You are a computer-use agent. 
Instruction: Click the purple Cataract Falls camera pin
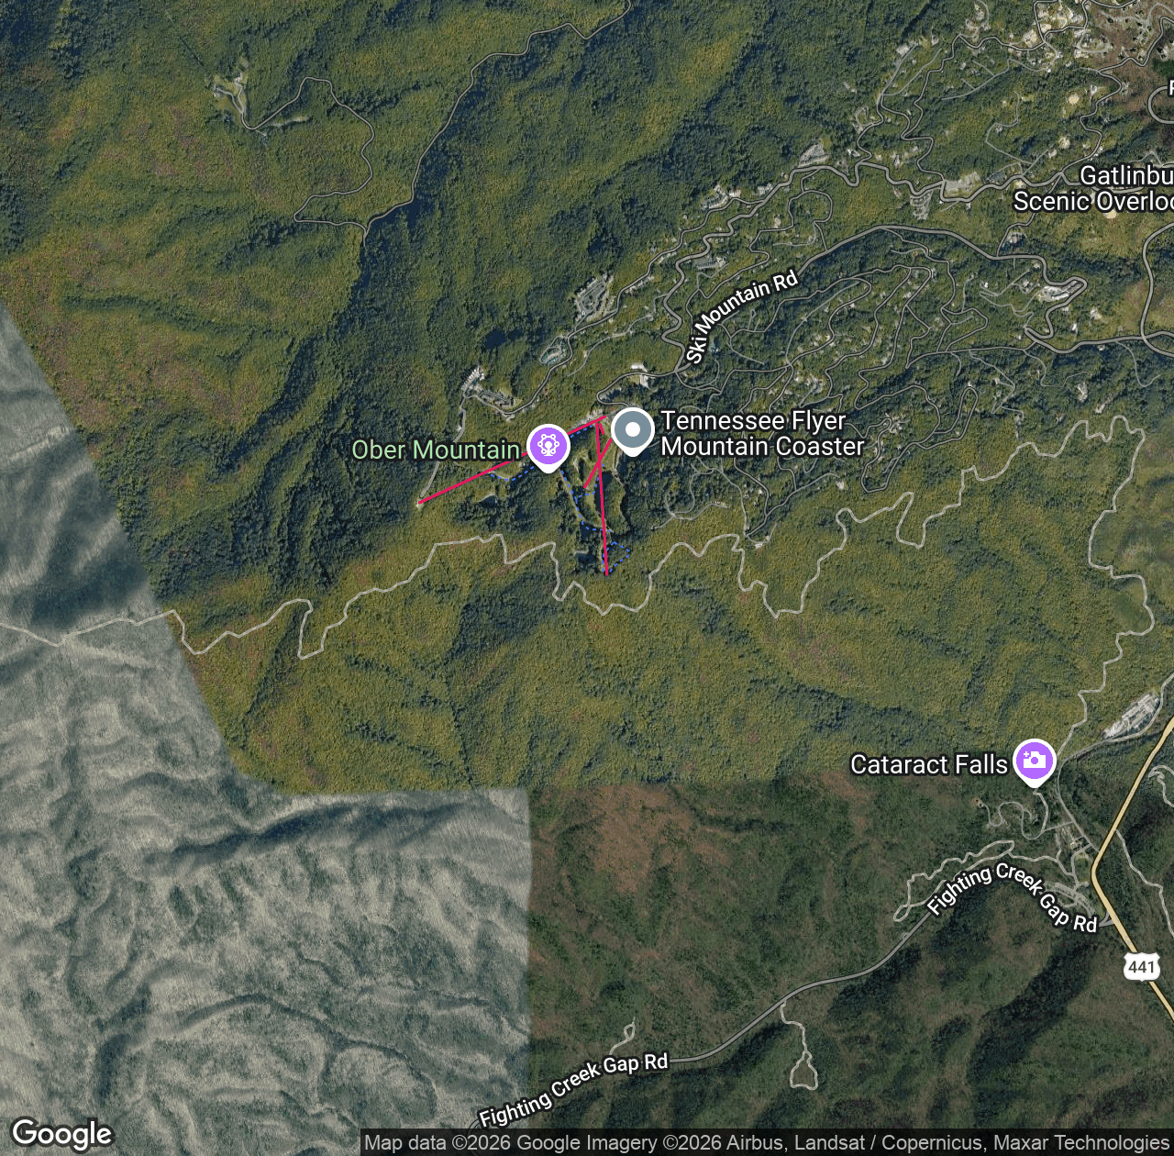[x=1035, y=761]
